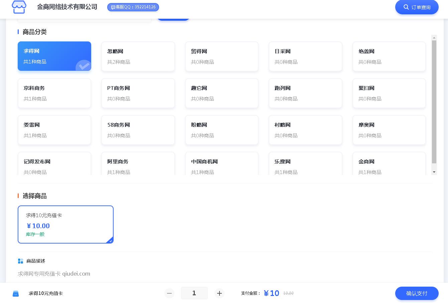Click the 商品描述 grid icon
This screenshot has height=303, width=448.
coord(20,261)
